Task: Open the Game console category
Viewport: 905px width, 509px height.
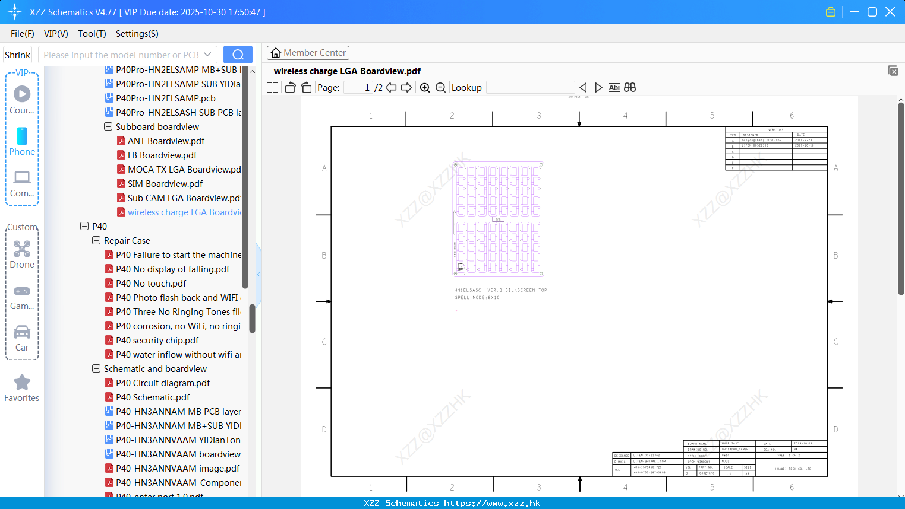Action: click(x=22, y=297)
